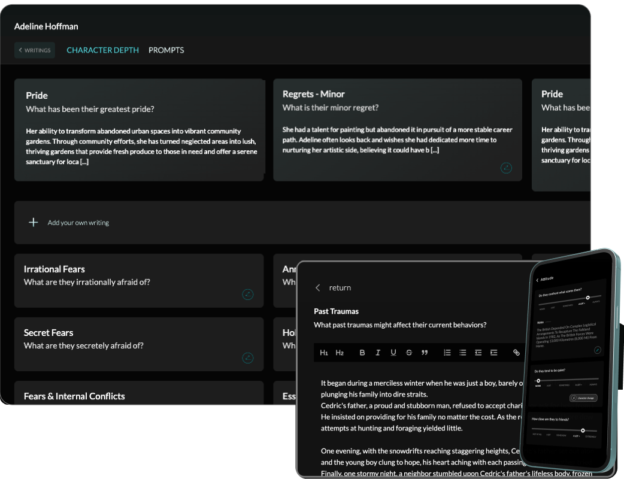This screenshot has height=479, width=624.
Task: Open the expand icon on Secret Fears card
Action: click(x=247, y=357)
